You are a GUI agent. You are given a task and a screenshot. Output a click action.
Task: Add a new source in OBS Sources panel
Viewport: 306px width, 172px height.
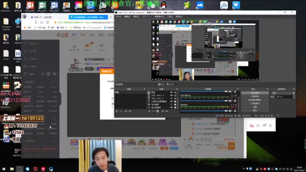pos(149,111)
